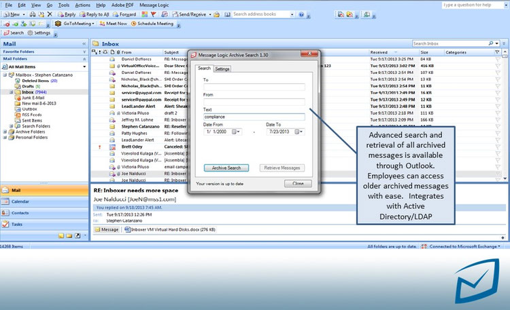Select the Deleted Items folder

[35, 81]
